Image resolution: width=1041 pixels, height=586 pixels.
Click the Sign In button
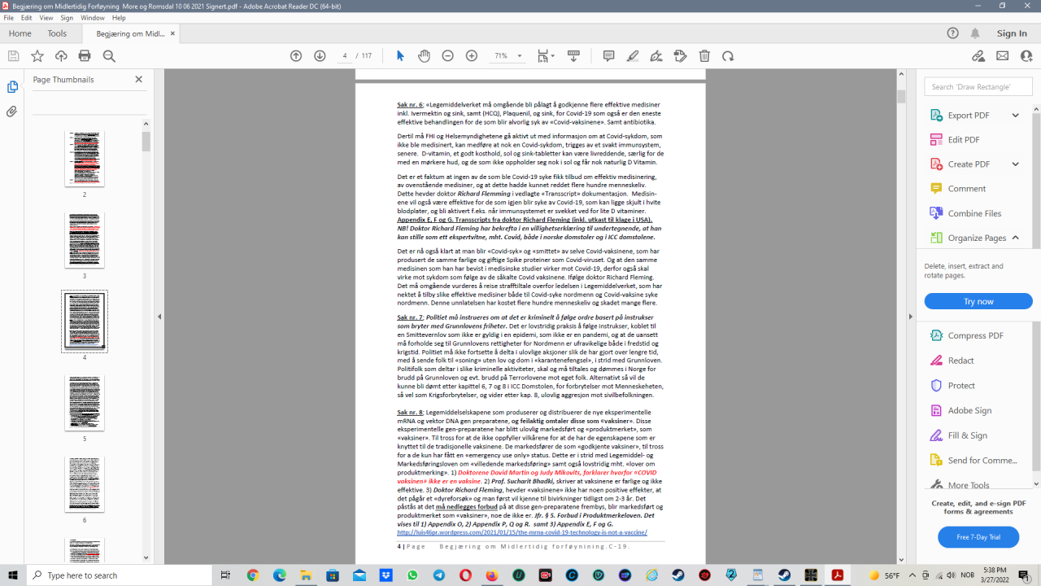click(1012, 33)
